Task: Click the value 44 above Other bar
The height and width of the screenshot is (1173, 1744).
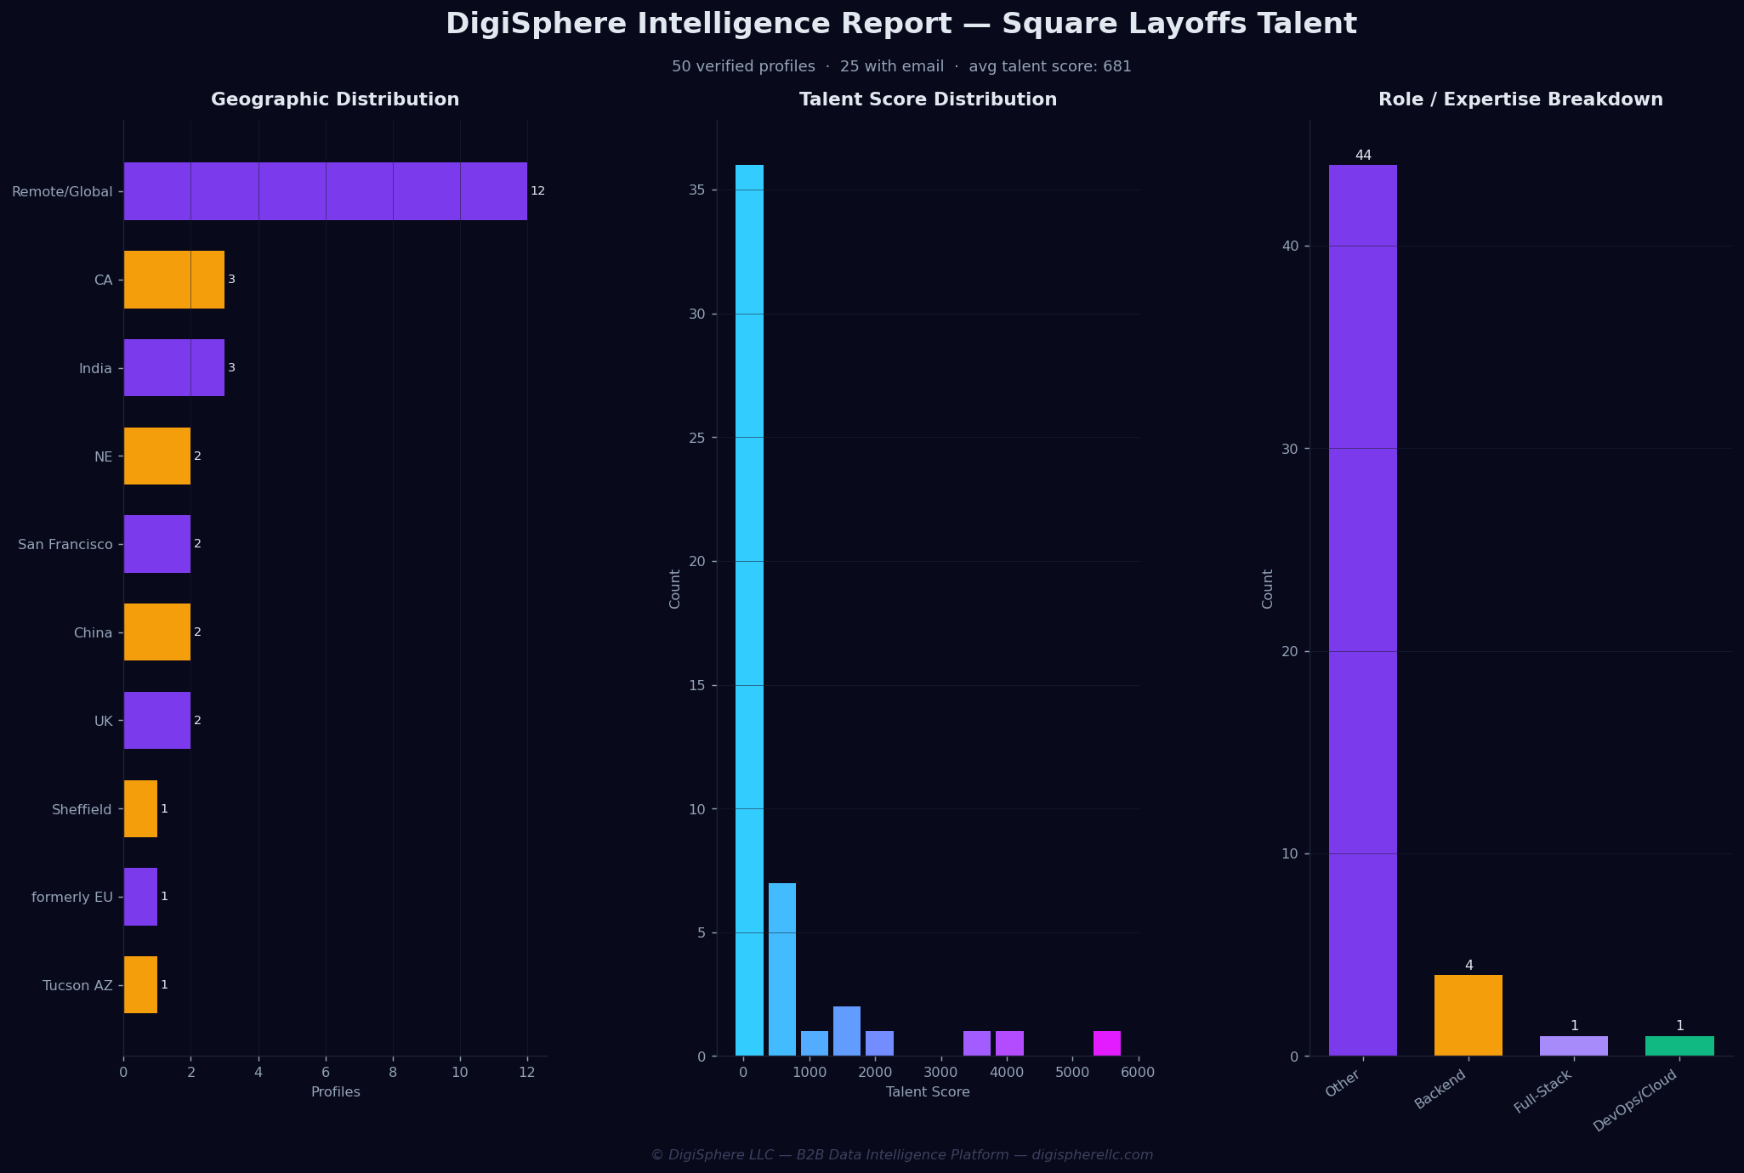Action: 1363,156
